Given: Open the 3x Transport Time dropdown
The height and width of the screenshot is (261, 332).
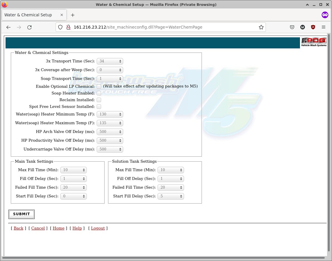Looking at the screenshot, I should coord(110,61).
